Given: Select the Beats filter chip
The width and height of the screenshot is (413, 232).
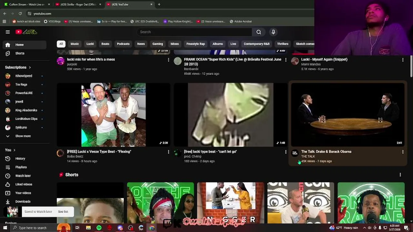Looking at the screenshot, I should 105,44.
